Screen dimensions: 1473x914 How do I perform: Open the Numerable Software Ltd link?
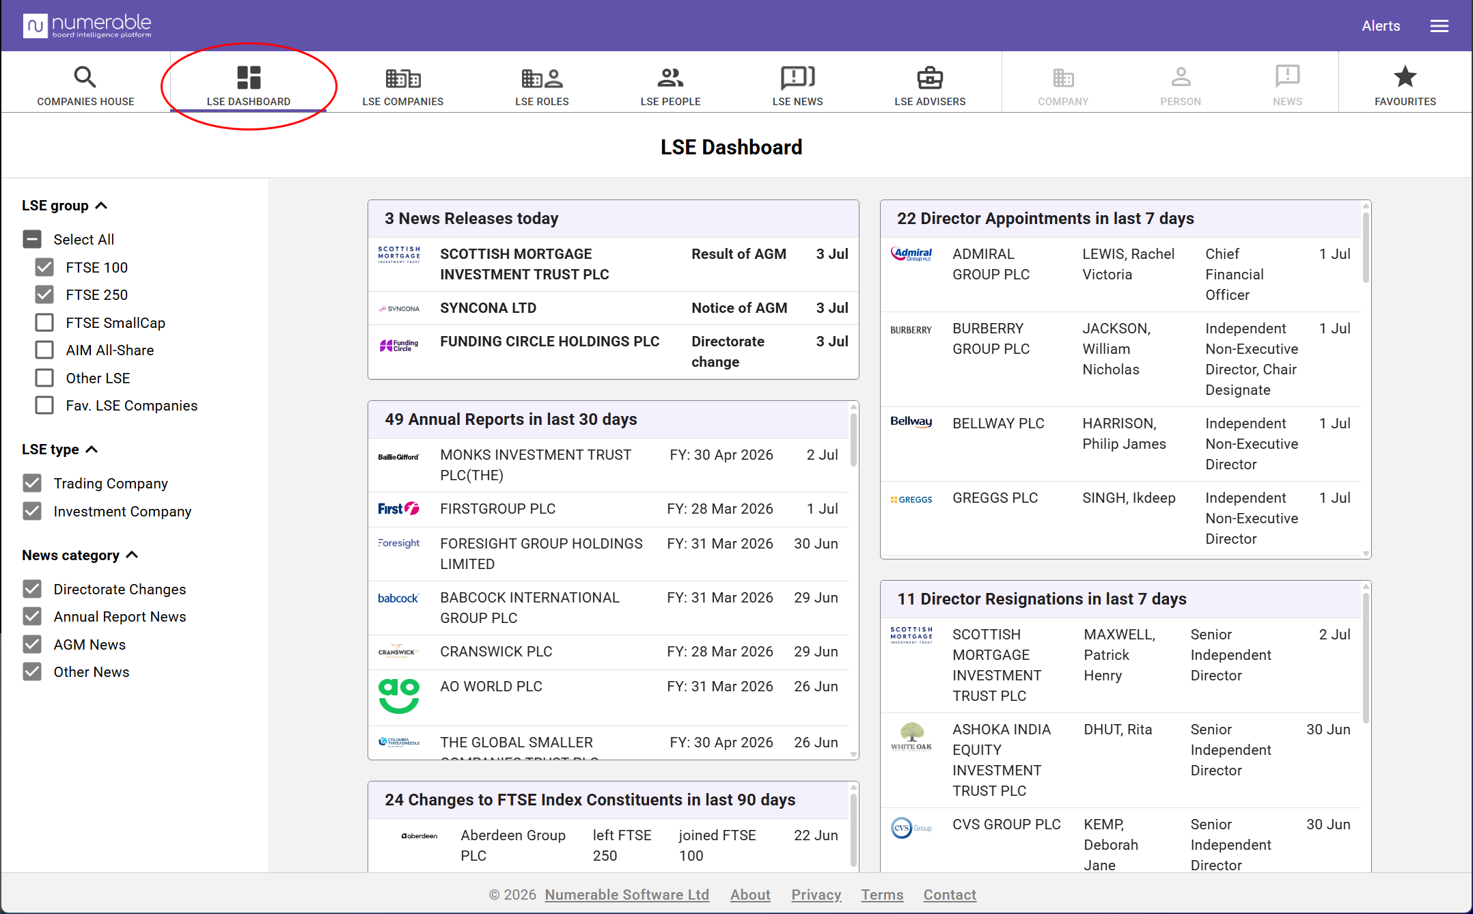click(627, 895)
